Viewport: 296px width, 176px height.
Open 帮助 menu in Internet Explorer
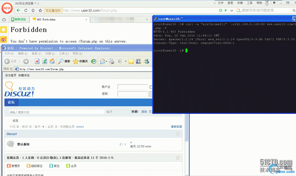coord(77,54)
